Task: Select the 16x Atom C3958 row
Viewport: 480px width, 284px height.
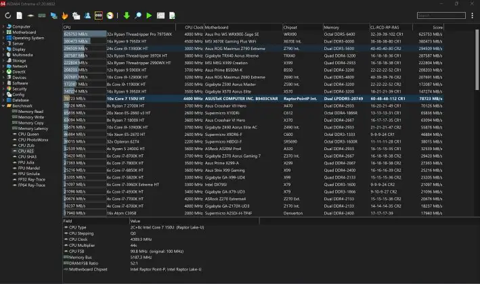Action: click(x=253, y=213)
